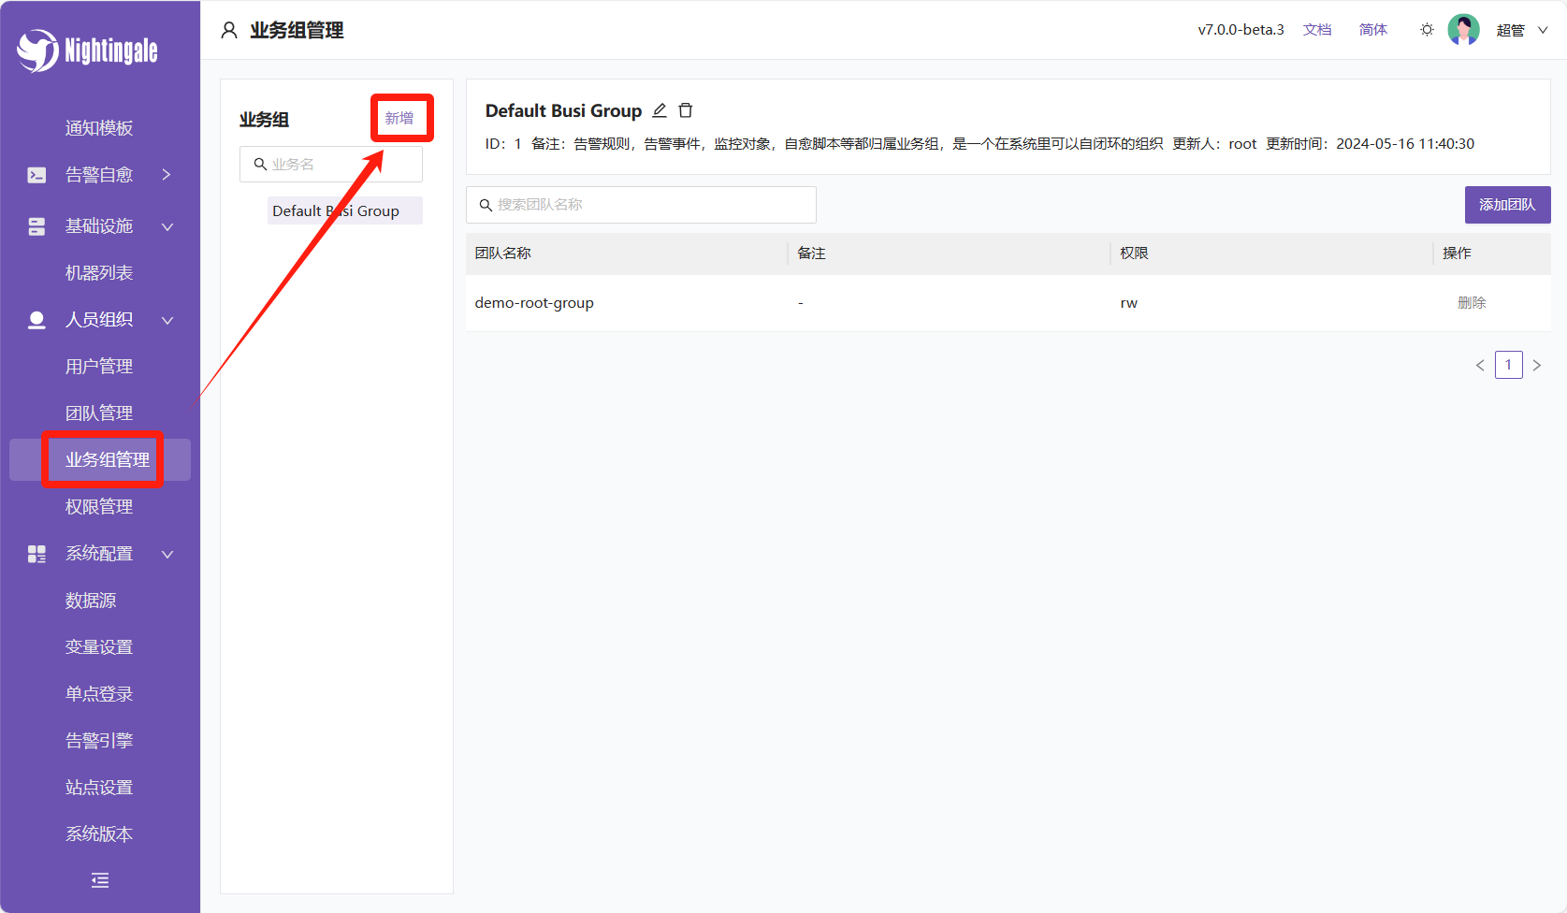Viewport: 1567px width, 913px height.
Task: Open the 文档 documentation link
Action: [1317, 30]
